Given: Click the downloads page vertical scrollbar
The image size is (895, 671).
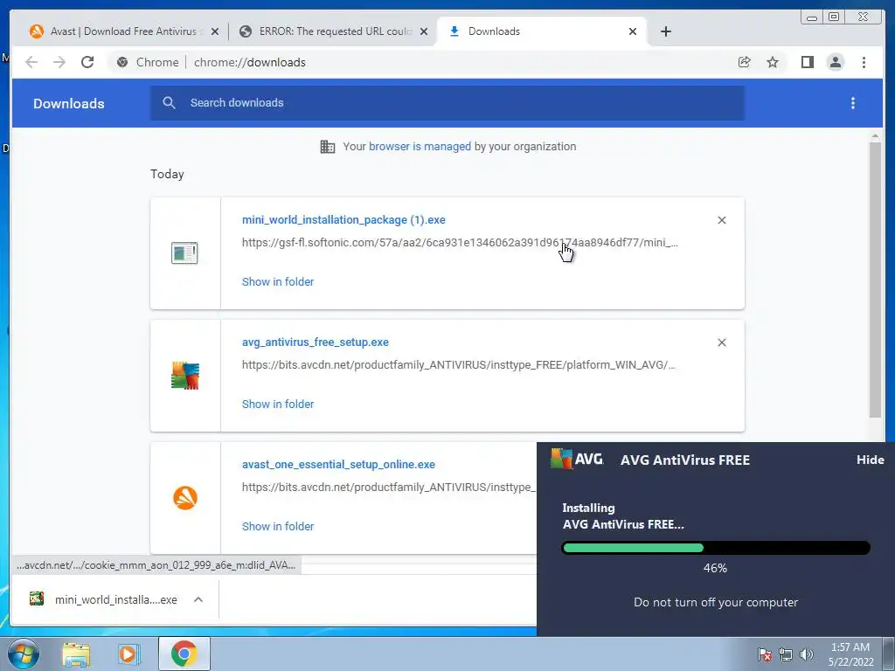Looking at the screenshot, I should tap(875, 280).
